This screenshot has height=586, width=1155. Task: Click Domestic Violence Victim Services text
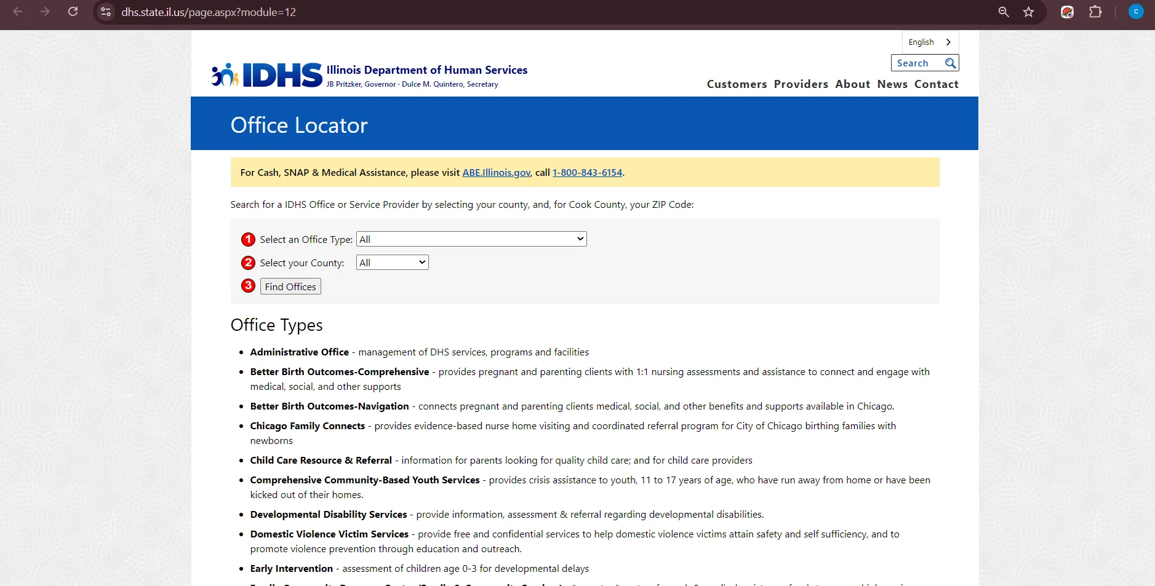point(329,534)
